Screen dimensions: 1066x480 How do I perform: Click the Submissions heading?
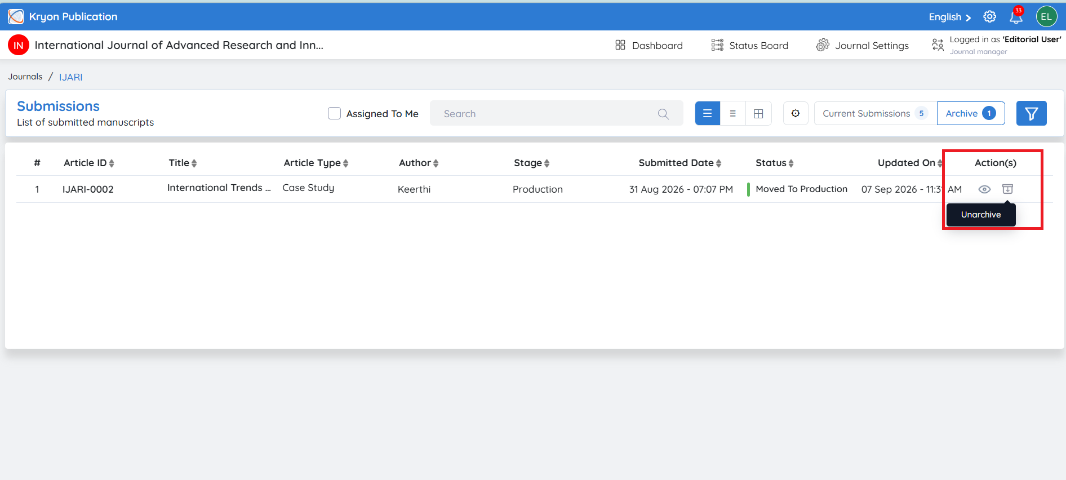(58, 106)
